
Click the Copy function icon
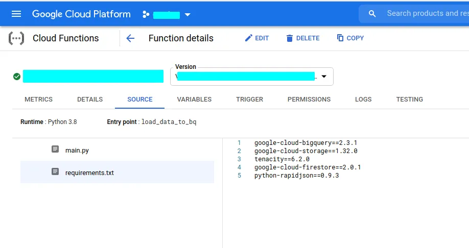(340, 38)
